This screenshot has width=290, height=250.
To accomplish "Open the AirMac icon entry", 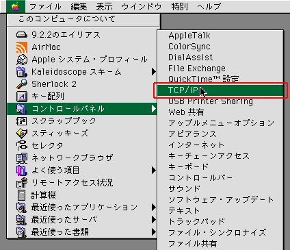I will 22,47.
